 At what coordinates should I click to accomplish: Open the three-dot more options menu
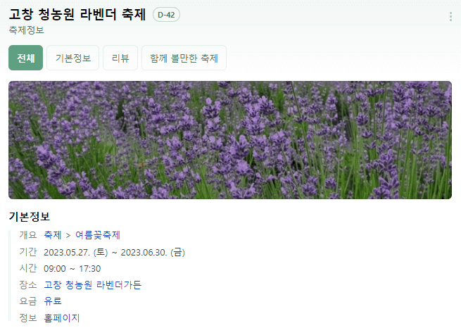pyautogui.click(x=450, y=17)
